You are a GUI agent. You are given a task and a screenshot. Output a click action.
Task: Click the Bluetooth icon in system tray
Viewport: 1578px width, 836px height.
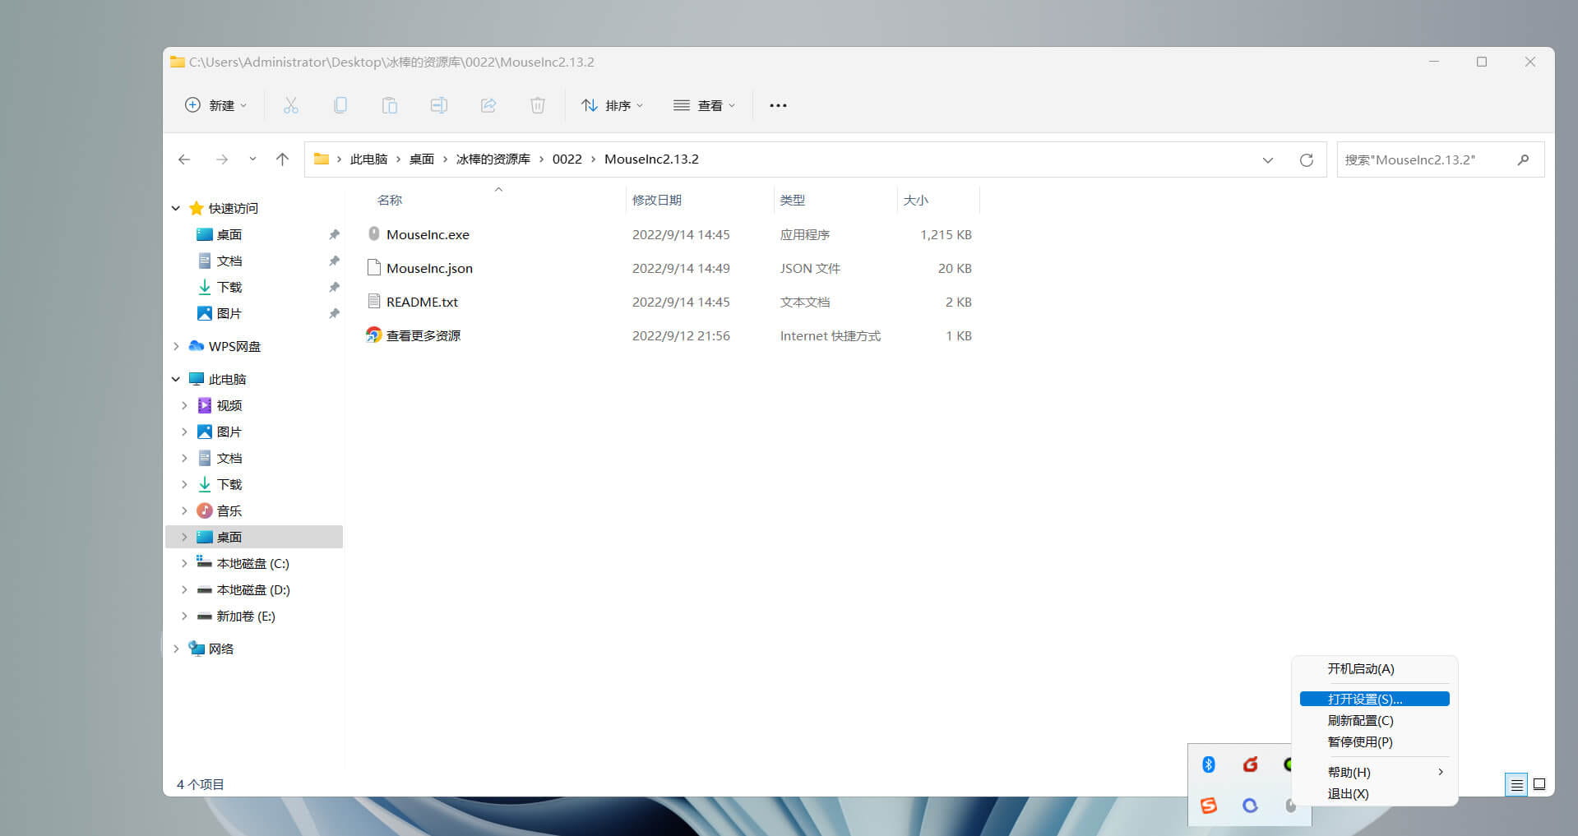point(1209,764)
